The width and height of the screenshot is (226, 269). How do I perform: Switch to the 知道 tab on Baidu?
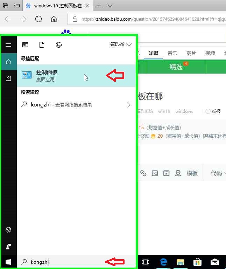tap(154, 53)
